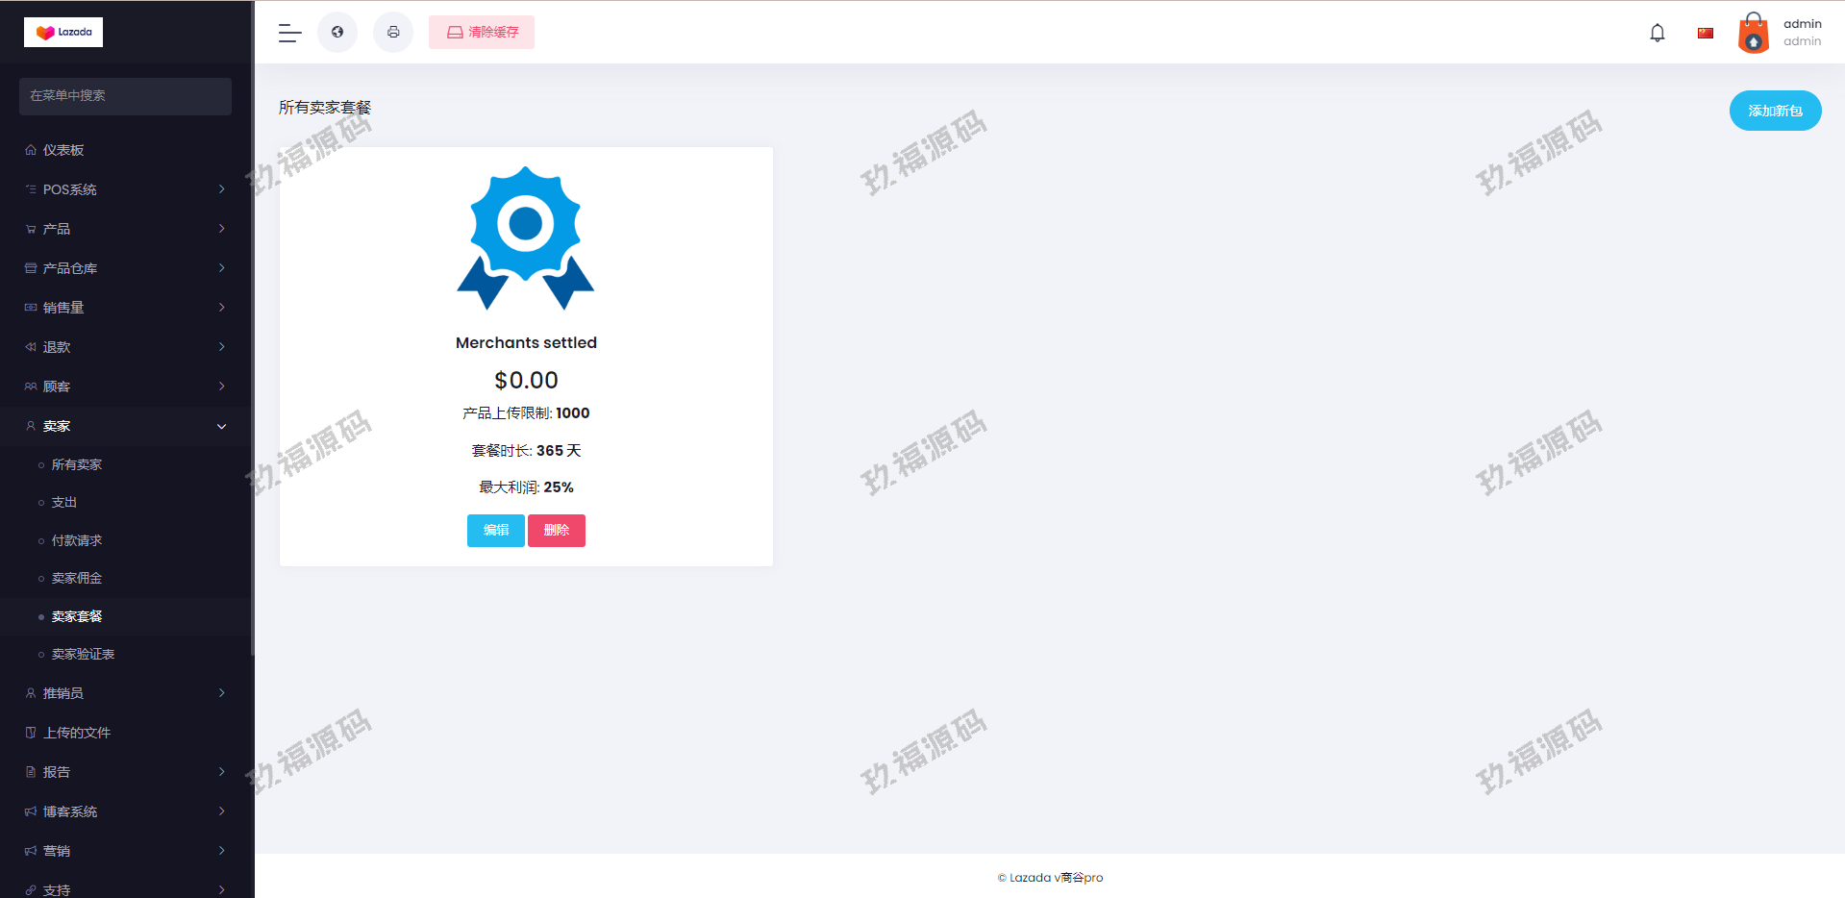Toggle the sidebar hamburger menu icon
This screenshot has width=1845, height=898.
pos(289,33)
